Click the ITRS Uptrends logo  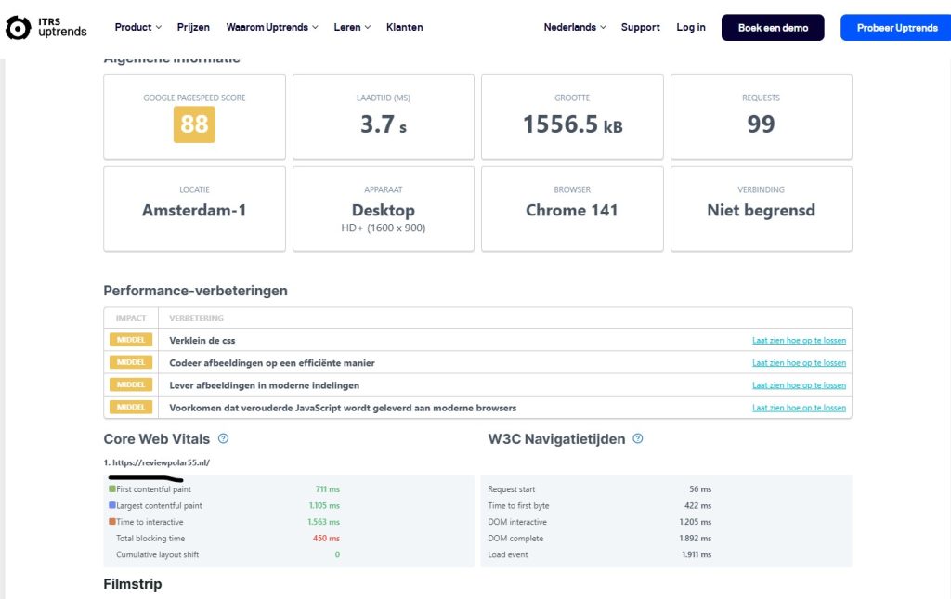pos(46,28)
